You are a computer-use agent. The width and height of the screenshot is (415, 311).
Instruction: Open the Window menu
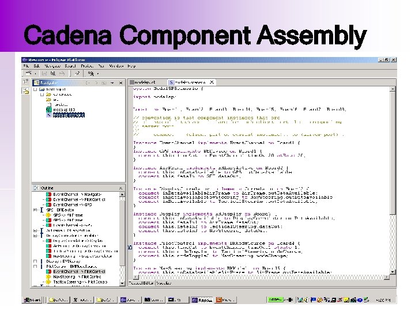pyautogui.click(x=116, y=66)
